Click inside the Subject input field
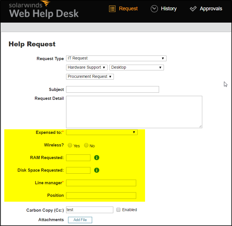 112,89
